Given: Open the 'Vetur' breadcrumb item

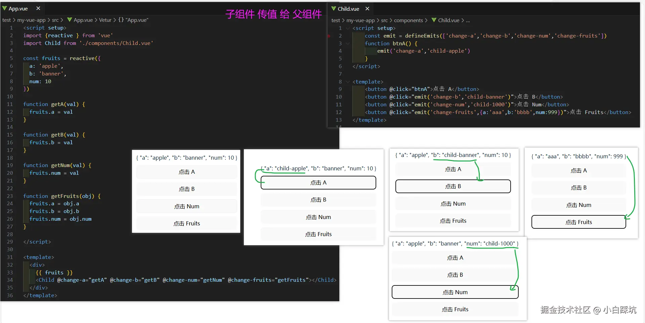Looking at the screenshot, I should [105, 20].
